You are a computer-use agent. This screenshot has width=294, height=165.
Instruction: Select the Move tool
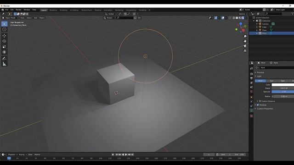[4, 36]
